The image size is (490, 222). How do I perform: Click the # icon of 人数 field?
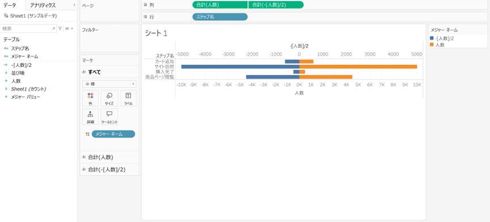coord(6,81)
